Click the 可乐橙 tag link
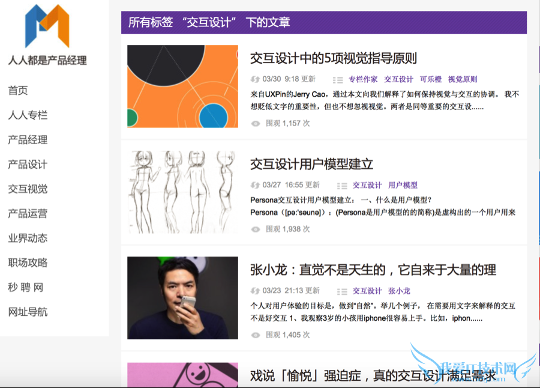This screenshot has height=388, width=540. pos(430,79)
